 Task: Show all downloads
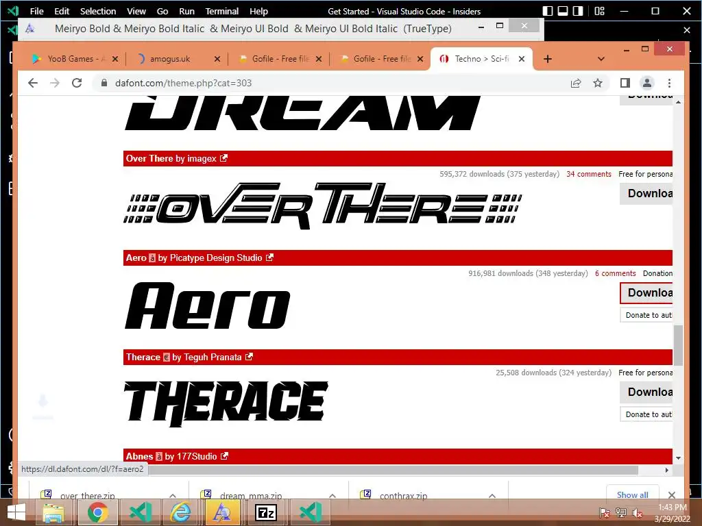[x=632, y=494]
